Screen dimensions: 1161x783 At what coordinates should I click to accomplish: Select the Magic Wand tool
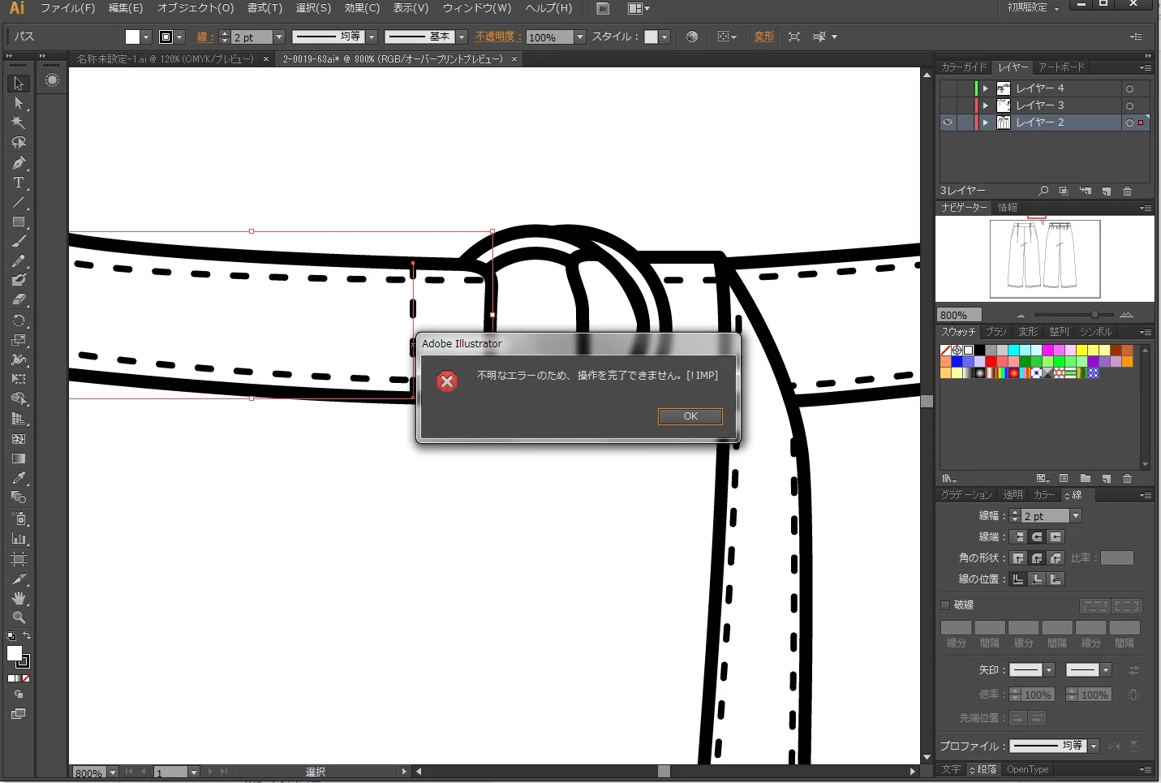click(x=19, y=123)
